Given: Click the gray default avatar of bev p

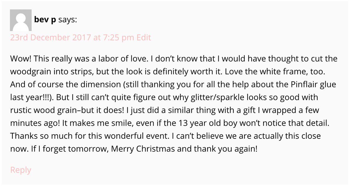Looking at the screenshot, I should [21, 20].
